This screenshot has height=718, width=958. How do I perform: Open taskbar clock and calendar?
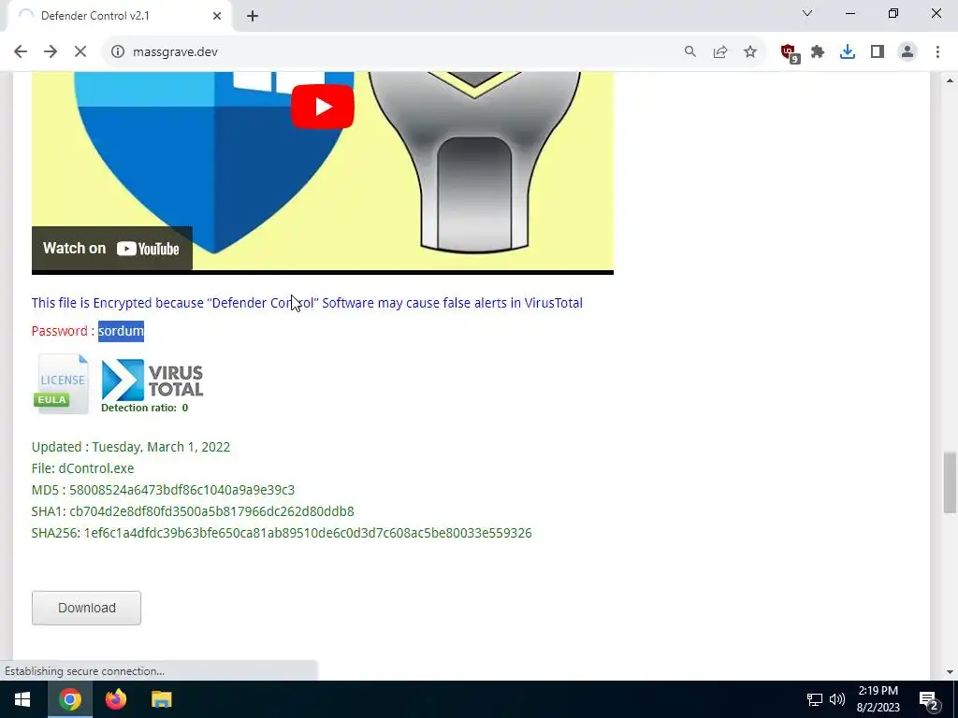click(878, 699)
